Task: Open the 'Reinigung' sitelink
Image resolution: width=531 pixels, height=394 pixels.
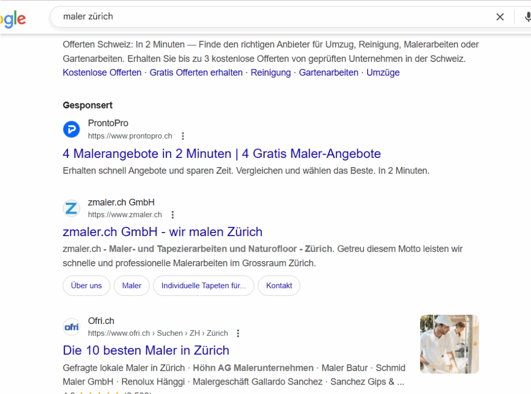Action: pos(271,73)
